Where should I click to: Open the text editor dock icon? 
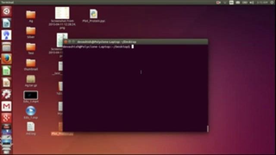(6, 82)
